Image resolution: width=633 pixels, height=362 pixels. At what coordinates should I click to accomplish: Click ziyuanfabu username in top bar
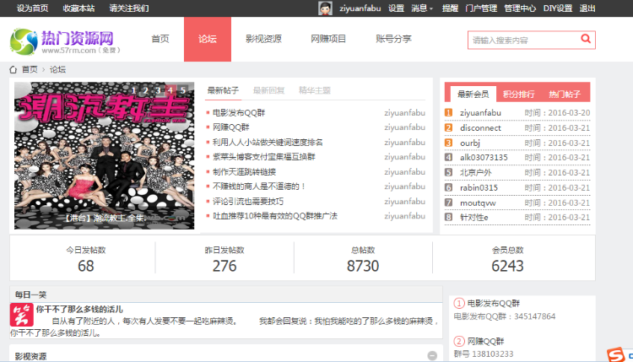[x=360, y=8]
